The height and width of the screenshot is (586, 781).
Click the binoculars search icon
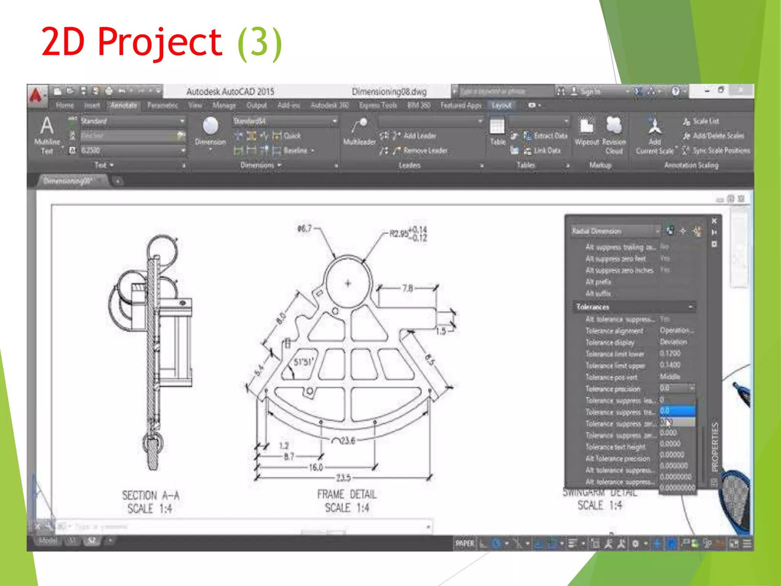[x=561, y=91]
